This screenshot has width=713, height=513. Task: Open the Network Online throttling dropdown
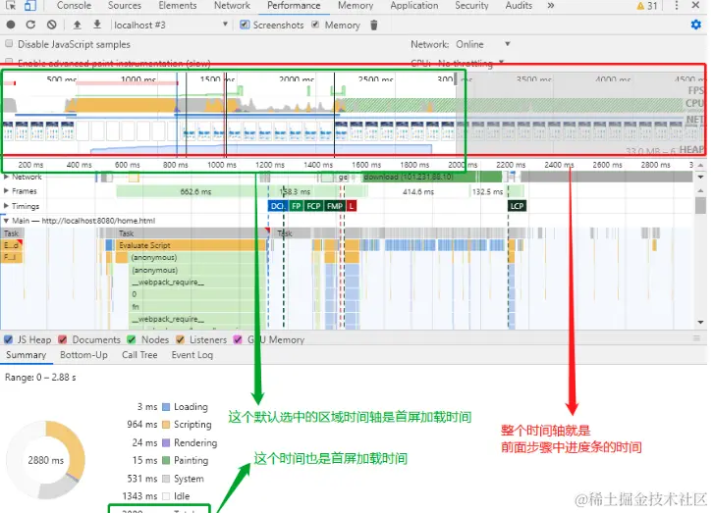coord(483,44)
